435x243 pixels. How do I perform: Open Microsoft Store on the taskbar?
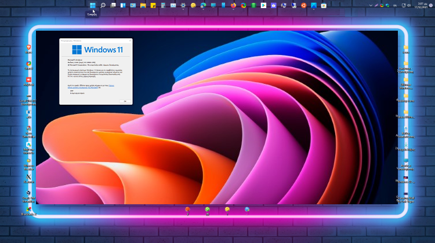coord(324,5)
